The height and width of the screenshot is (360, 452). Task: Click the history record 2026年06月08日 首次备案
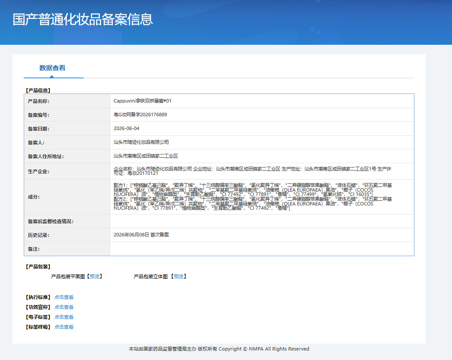tap(141, 235)
